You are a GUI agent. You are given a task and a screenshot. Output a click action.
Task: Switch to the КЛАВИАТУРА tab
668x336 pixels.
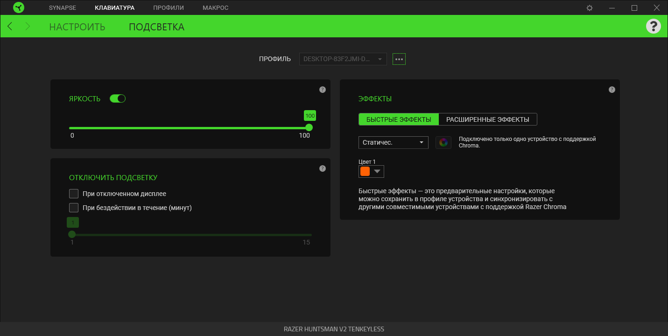tap(114, 8)
